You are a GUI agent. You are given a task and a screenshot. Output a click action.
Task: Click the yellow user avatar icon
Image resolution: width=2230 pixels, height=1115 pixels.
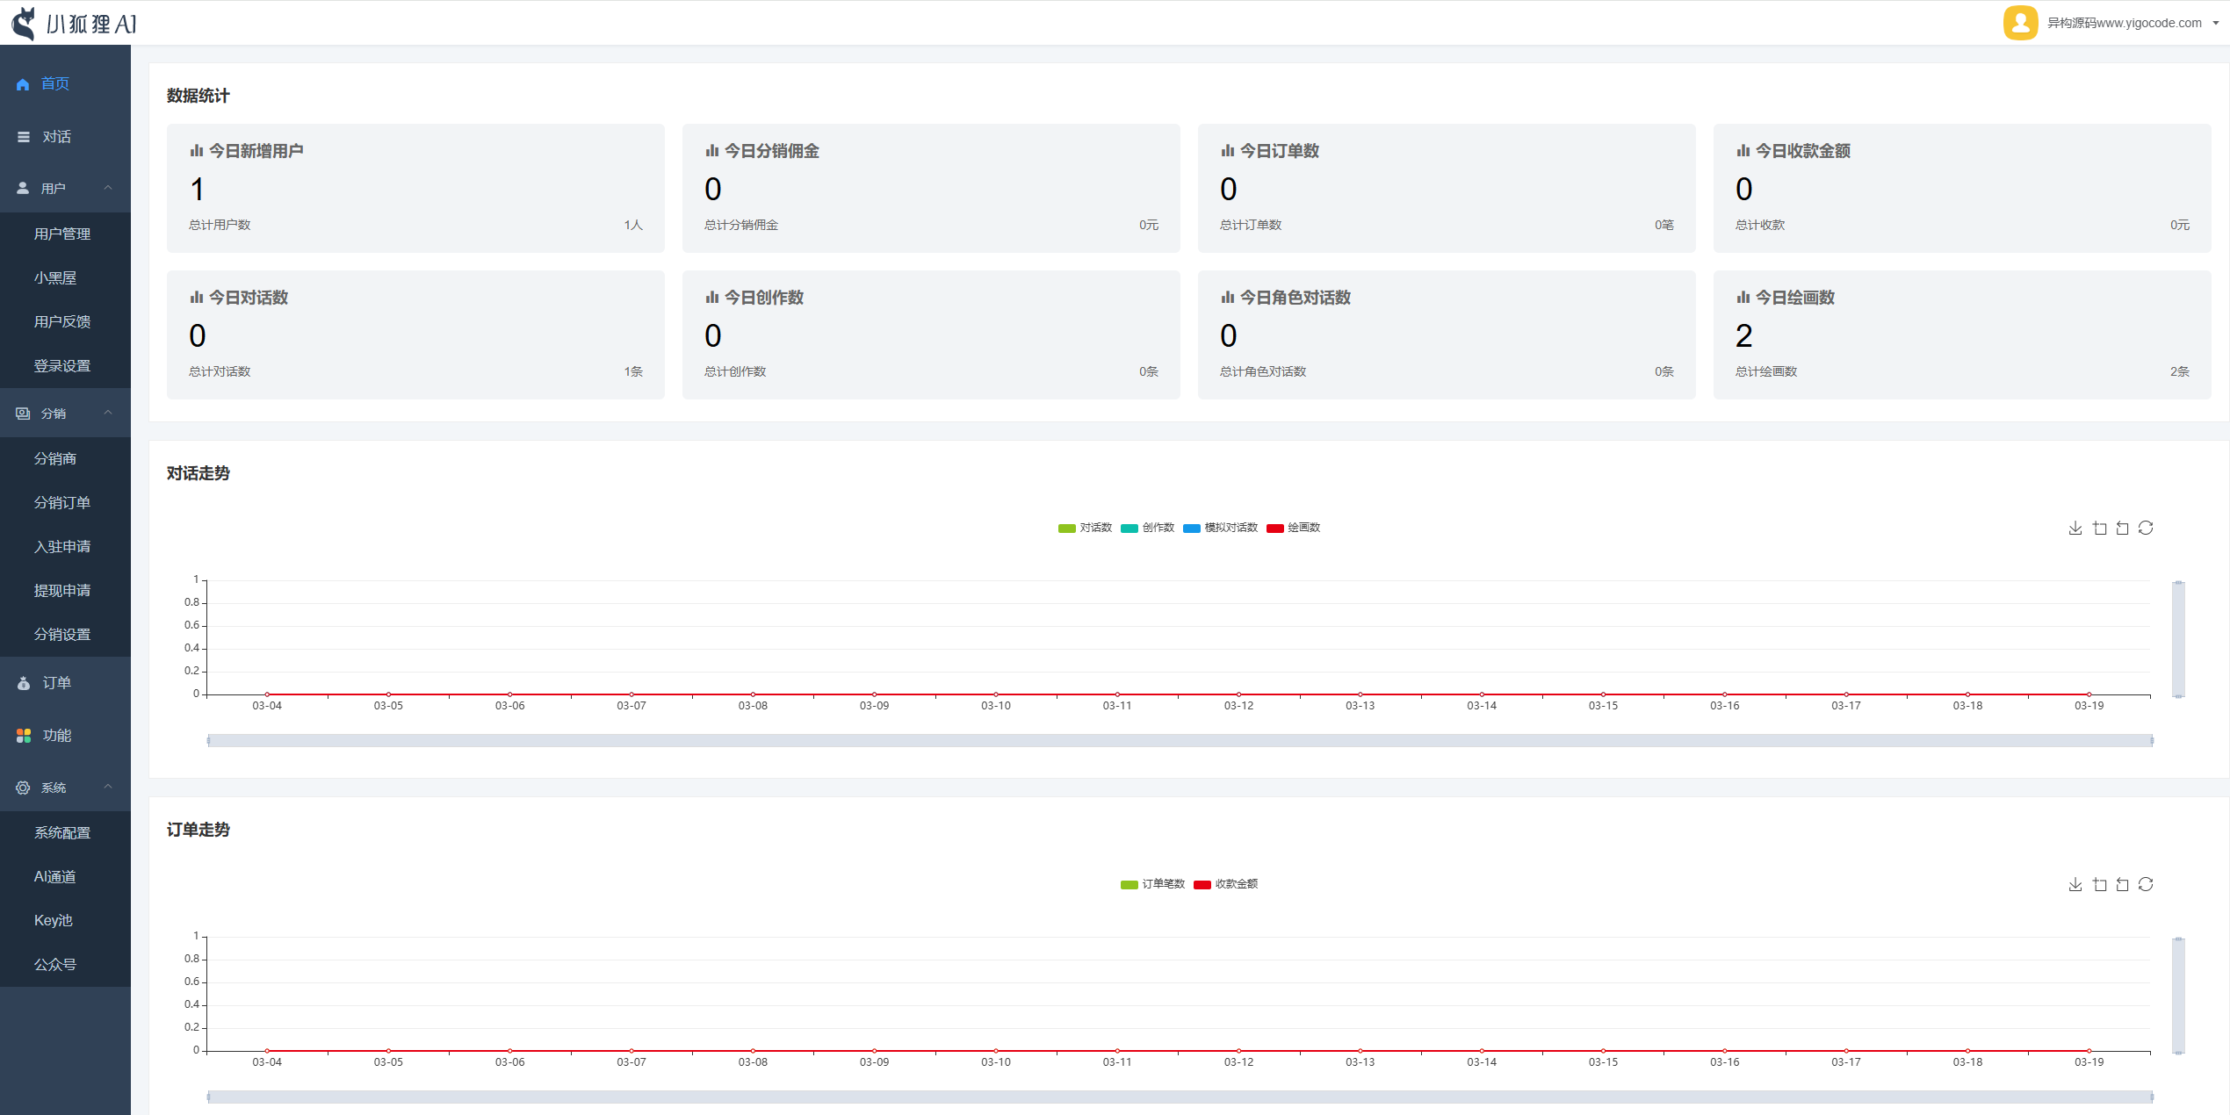[x=2020, y=23]
